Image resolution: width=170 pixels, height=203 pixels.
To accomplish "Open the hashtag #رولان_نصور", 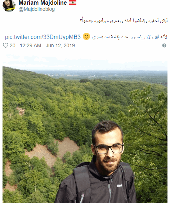I will (144, 37).
